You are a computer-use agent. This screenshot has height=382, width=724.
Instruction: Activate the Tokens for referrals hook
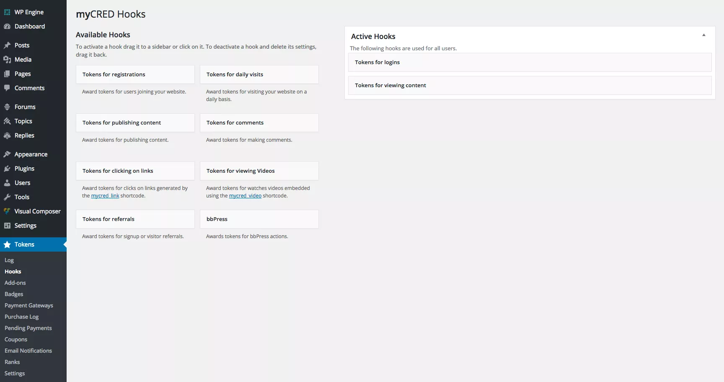(x=135, y=219)
